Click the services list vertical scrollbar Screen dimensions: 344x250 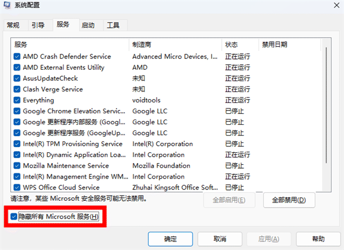(x=326, y=105)
